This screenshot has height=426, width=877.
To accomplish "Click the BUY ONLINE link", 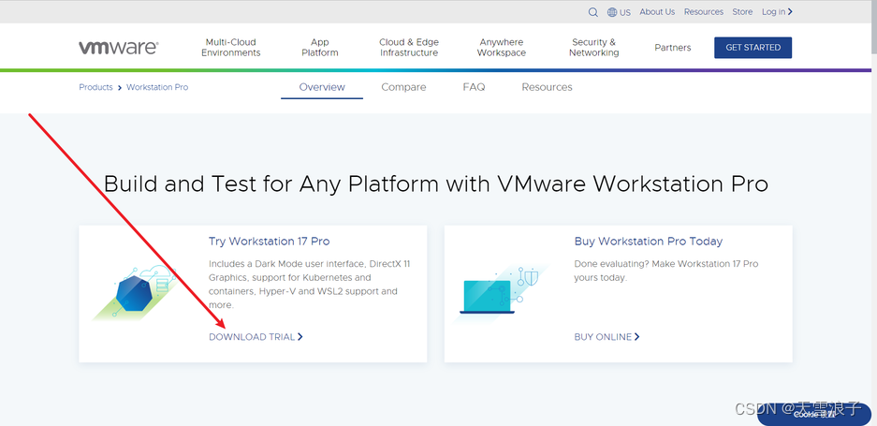I will pos(607,337).
